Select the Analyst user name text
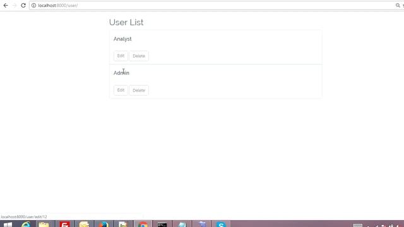Screen dimensions: 404x227 click(x=122, y=39)
